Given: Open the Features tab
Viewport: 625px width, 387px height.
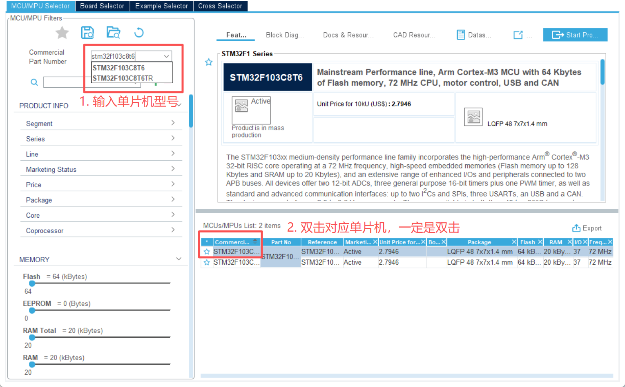Looking at the screenshot, I should 236,35.
